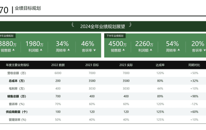Click the 总成本（万）row label

coord(17,81)
